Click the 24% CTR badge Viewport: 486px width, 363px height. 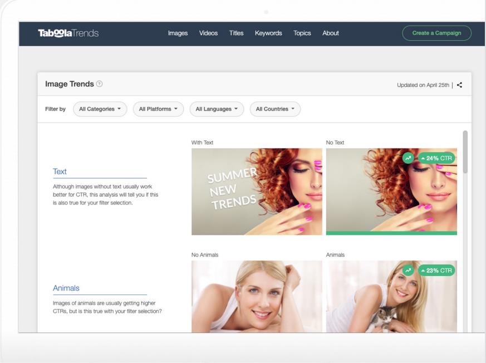tap(436, 158)
